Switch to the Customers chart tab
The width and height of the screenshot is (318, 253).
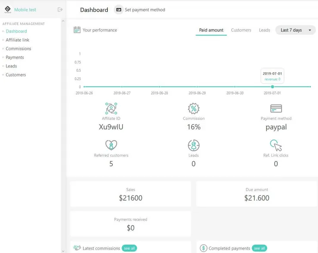point(241,30)
